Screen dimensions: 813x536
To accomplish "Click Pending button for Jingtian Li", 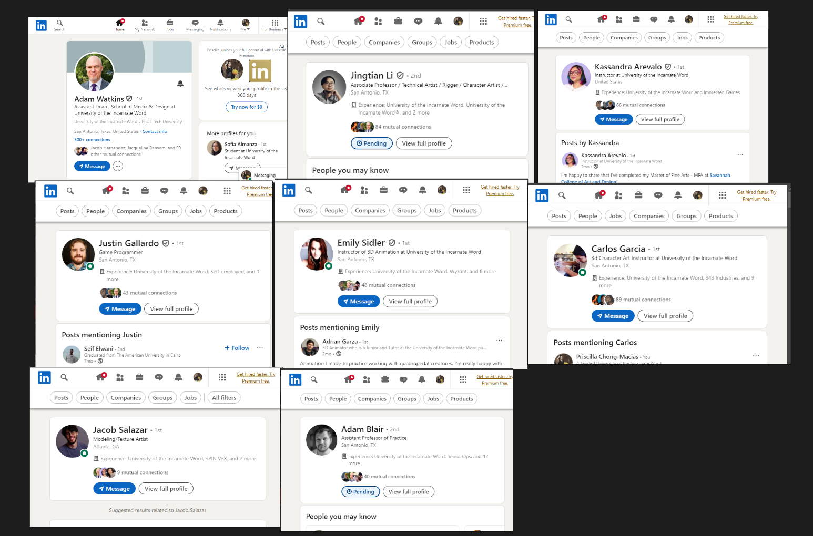I will tap(371, 143).
